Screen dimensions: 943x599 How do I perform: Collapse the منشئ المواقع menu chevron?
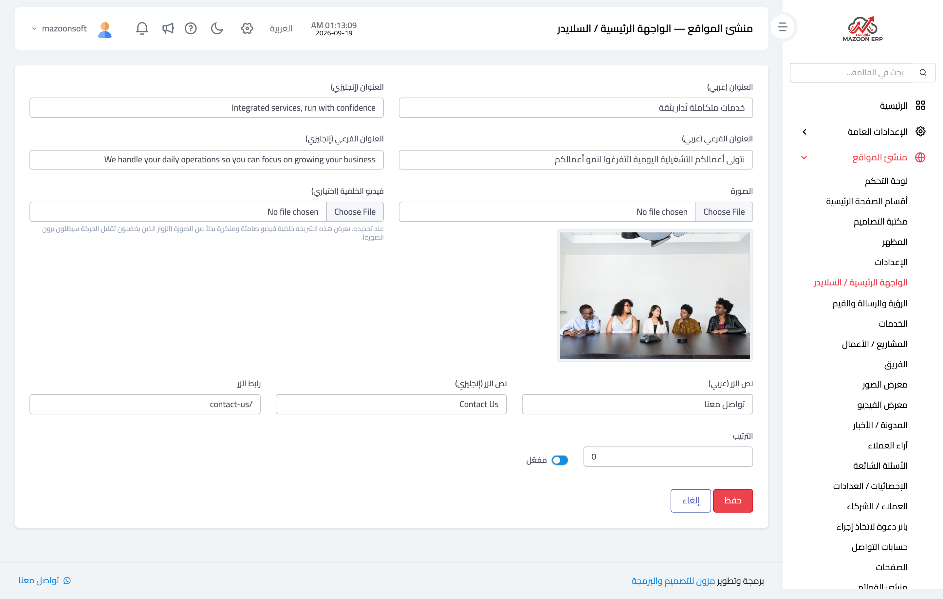coord(804,158)
